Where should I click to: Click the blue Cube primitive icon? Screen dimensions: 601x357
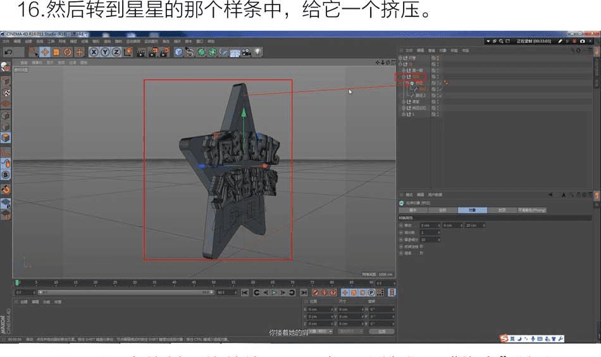click(178, 52)
